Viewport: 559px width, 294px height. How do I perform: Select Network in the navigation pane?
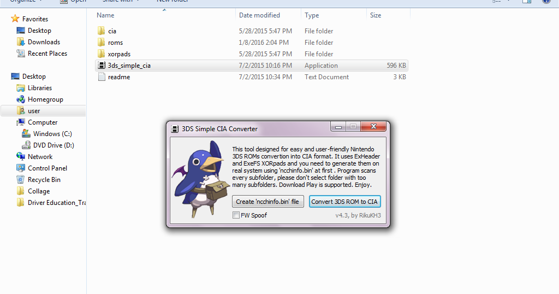40,157
